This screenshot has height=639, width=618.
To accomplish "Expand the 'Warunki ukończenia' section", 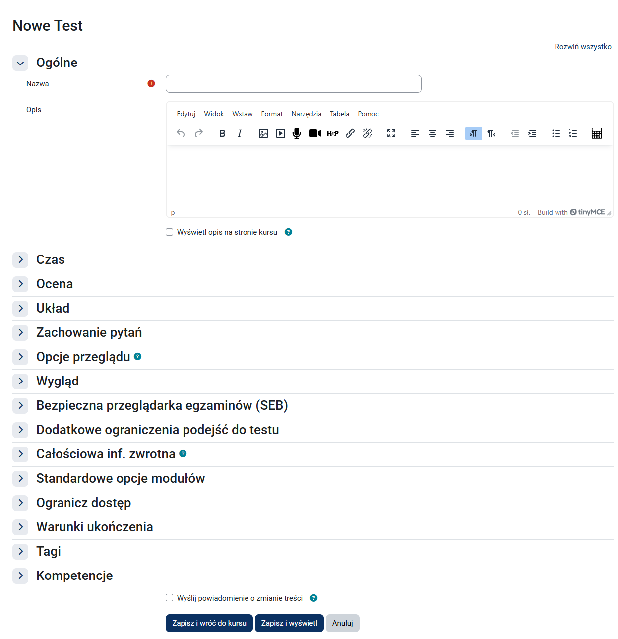I will tap(20, 527).
